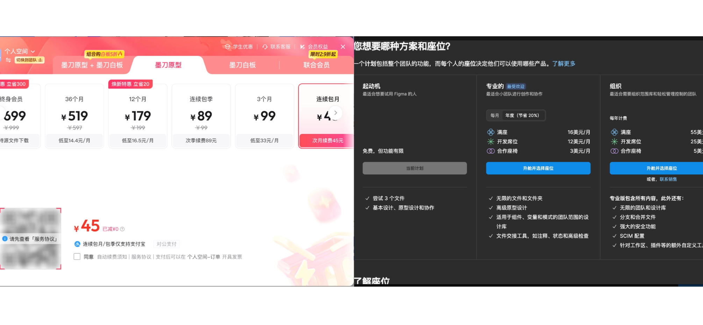Screen dimensions: 703x325
Task: Click the 会员权益 crown icon
Action: click(x=302, y=47)
